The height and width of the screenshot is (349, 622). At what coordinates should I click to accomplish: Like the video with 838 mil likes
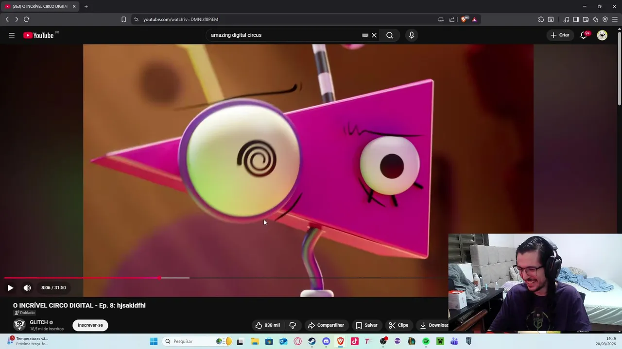click(268, 325)
